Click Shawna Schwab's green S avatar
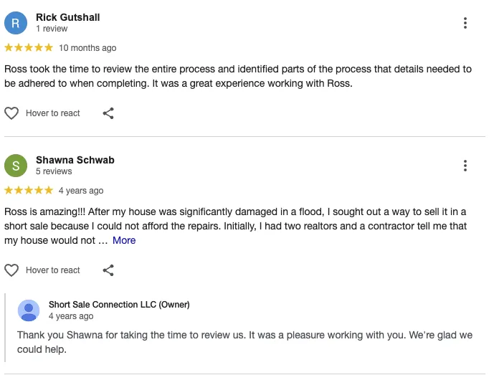 pos(16,166)
